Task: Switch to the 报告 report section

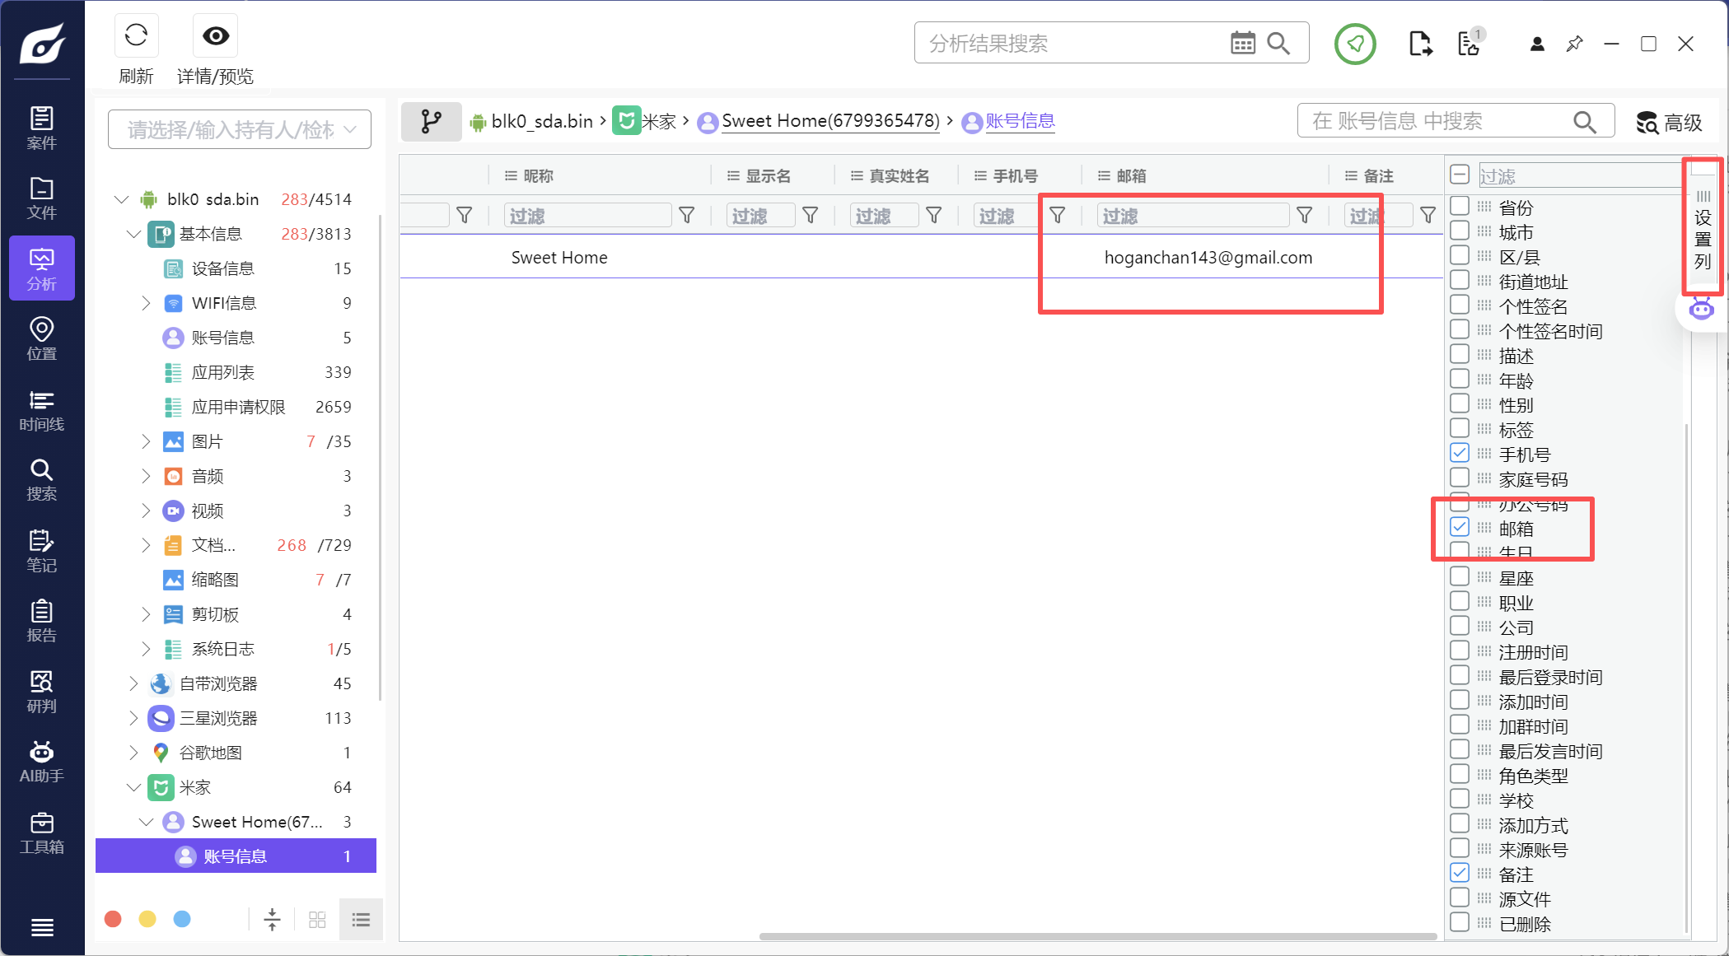Action: coord(41,621)
